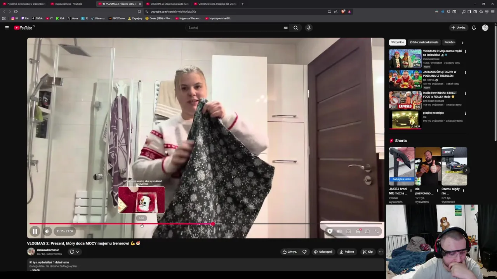497x279 pixels.
Task: Select the Wszystkie filter chip
Action: click(397, 42)
